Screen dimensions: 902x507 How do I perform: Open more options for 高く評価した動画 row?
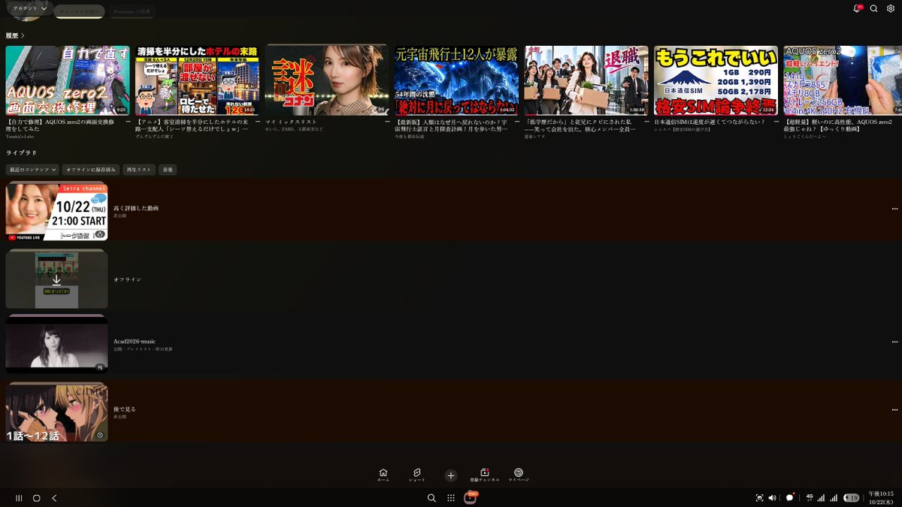[894, 209]
